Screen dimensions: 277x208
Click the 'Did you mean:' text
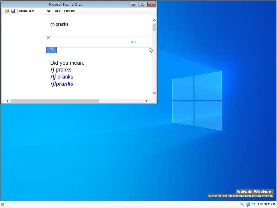pyautogui.click(x=67, y=63)
